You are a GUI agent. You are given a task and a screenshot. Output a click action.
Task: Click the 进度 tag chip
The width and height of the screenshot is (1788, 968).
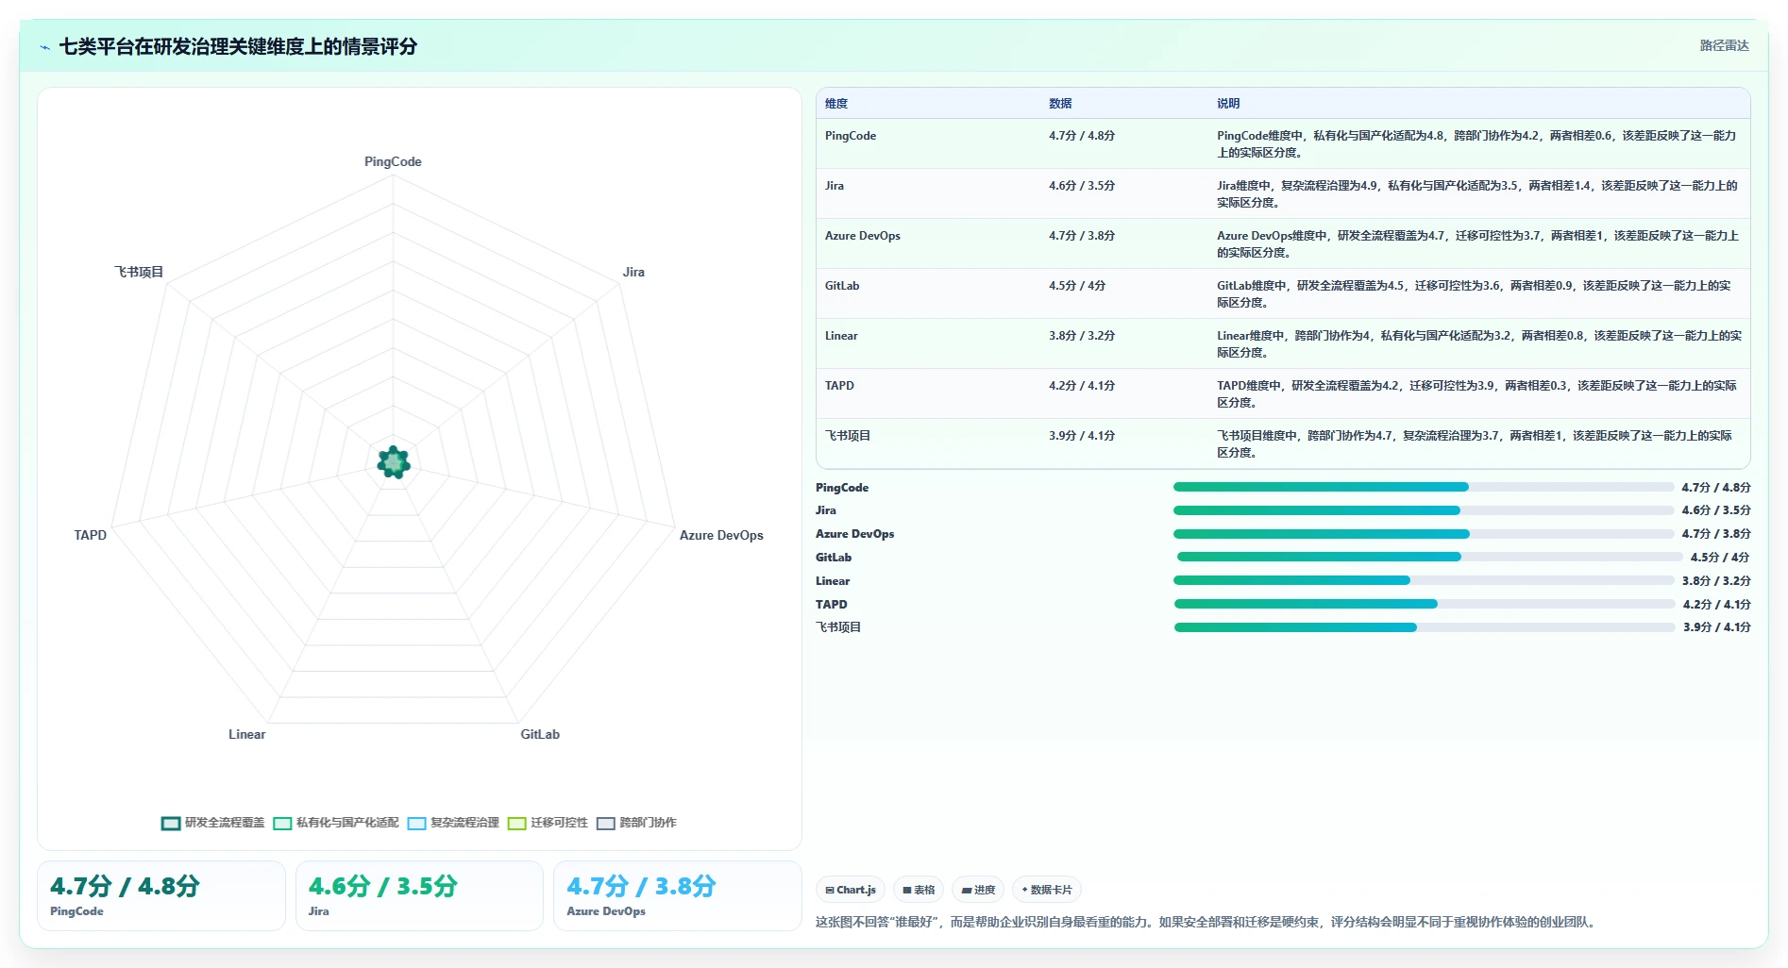click(x=978, y=890)
